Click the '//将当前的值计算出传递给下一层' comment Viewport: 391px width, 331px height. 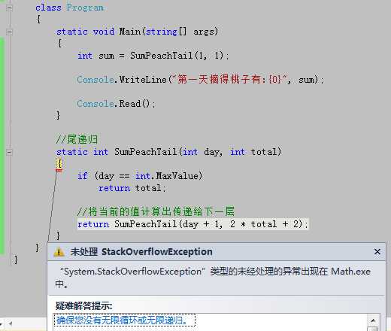coord(156,211)
